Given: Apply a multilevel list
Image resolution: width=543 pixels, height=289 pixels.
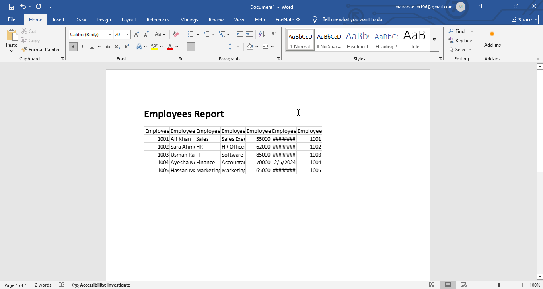Looking at the screenshot, I should (222, 35).
